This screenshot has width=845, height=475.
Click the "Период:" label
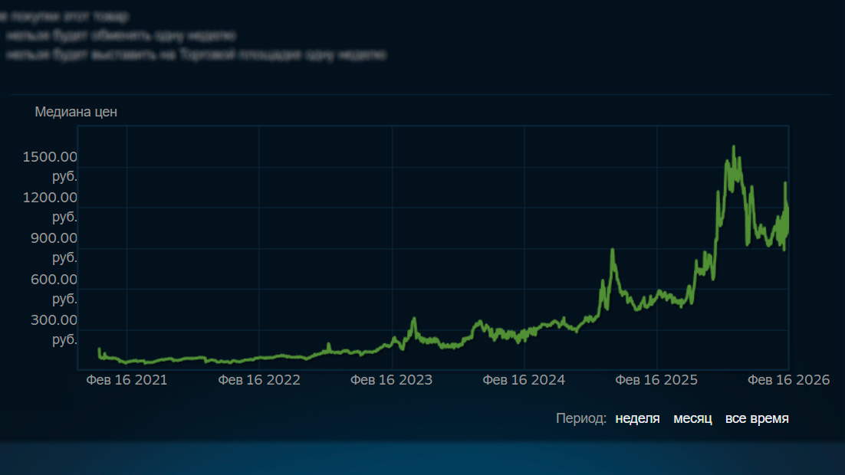pos(581,418)
